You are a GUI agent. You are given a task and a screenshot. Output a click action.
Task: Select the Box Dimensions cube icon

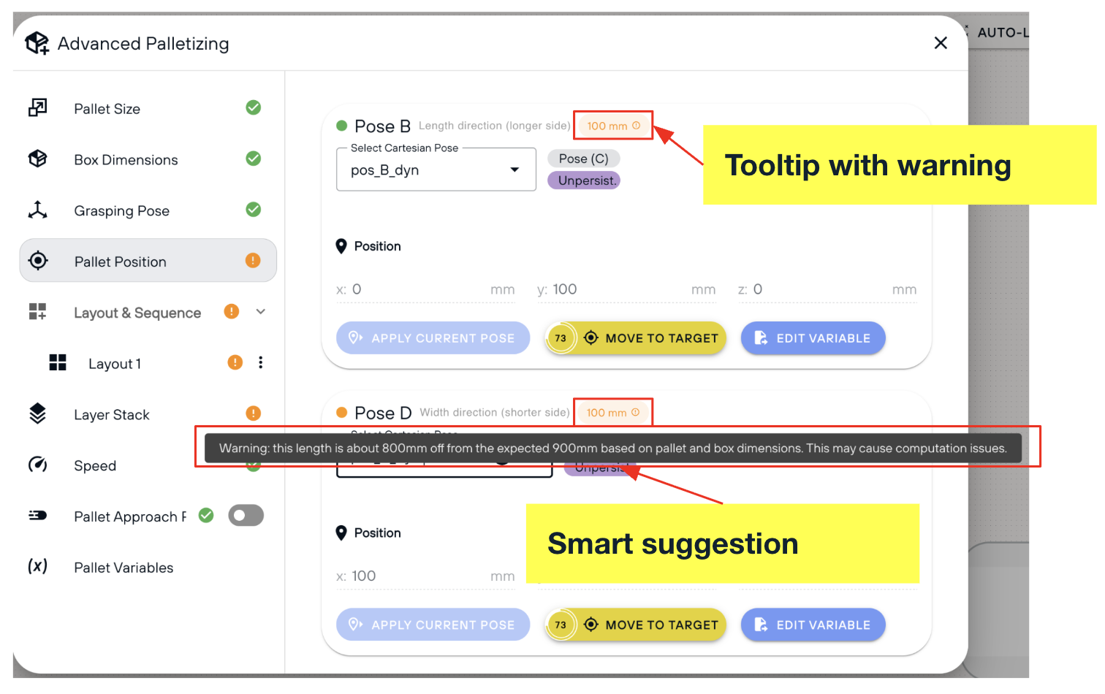[x=37, y=159]
